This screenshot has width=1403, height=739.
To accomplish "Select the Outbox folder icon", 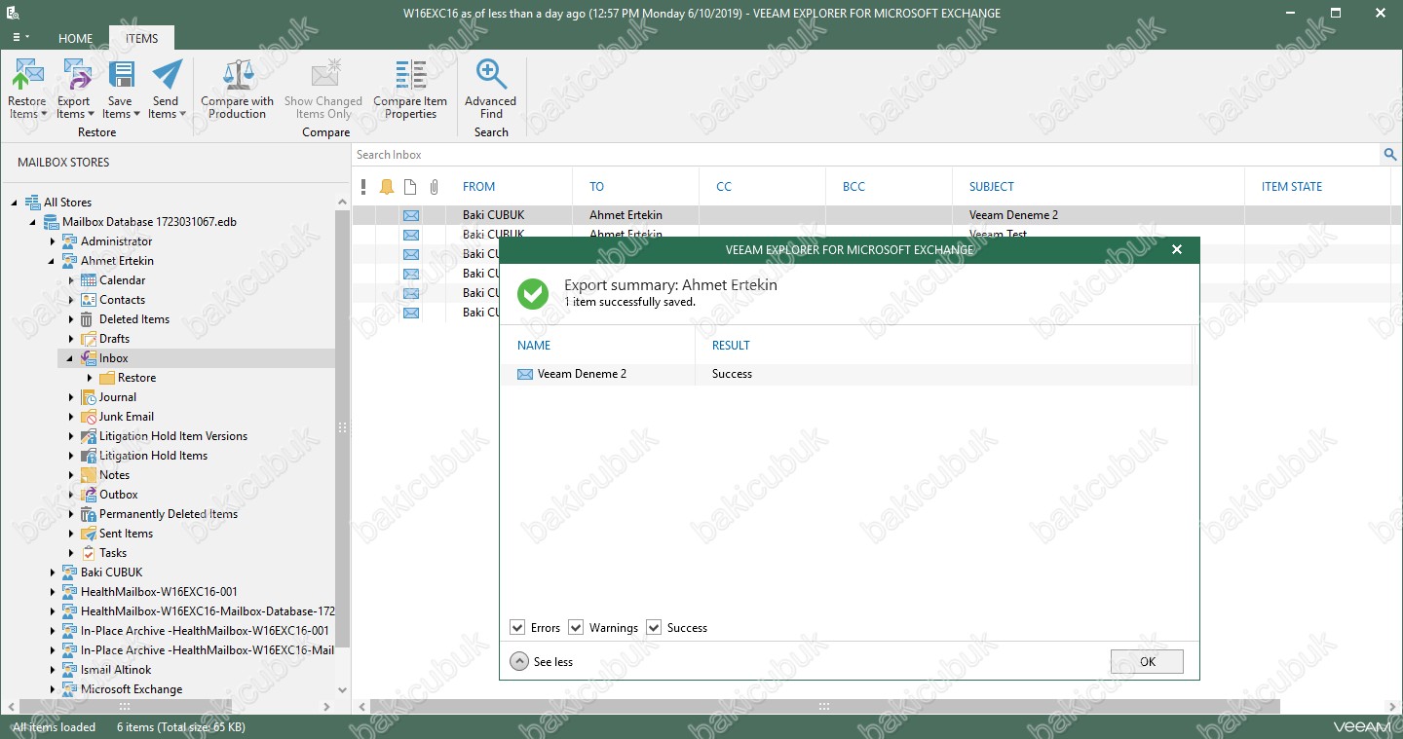I will click(89, 495).
